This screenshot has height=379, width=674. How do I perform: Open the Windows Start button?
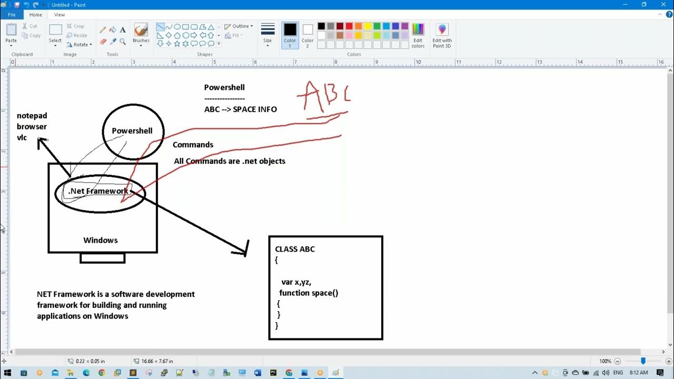pos(8,373)
